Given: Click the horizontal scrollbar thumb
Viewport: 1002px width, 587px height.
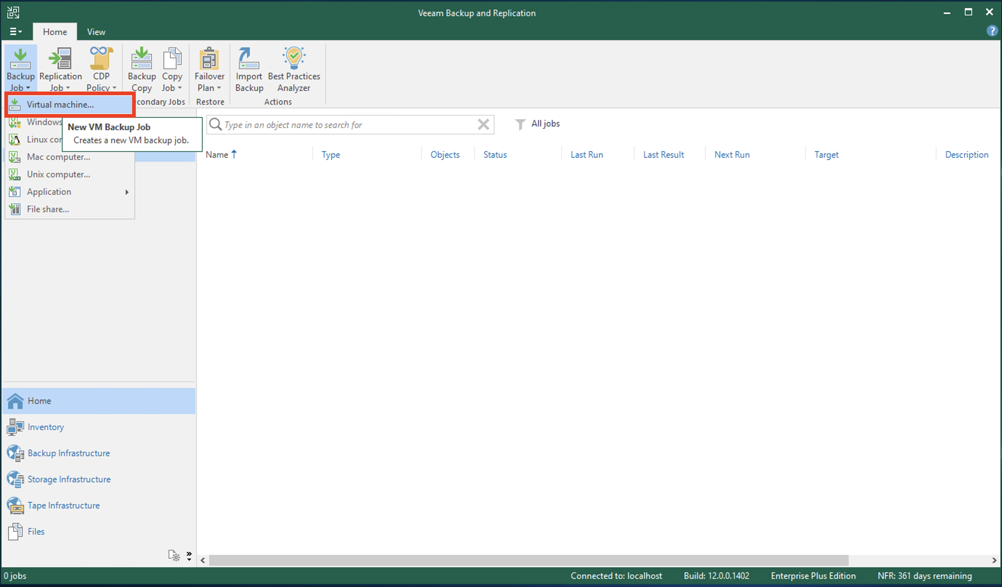Looking at the screenshot, I should pos(529,560).
